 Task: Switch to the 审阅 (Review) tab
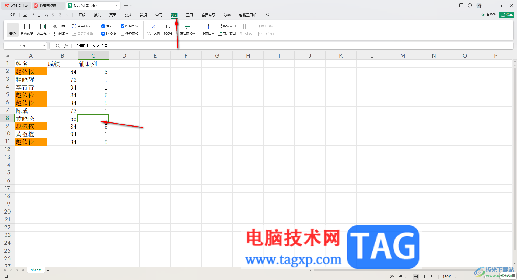pos(159,15)
